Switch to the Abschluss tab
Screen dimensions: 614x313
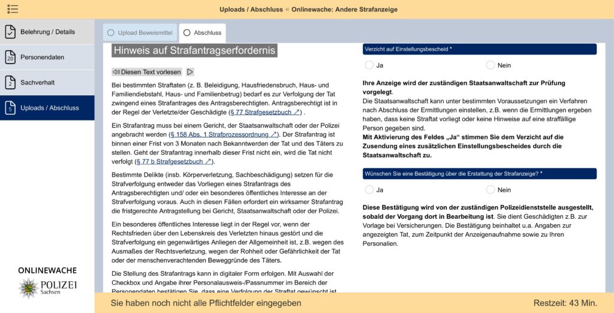coord(203,33)
